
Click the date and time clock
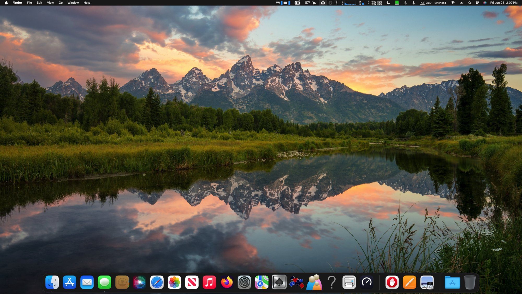click(x=504, y=3)
